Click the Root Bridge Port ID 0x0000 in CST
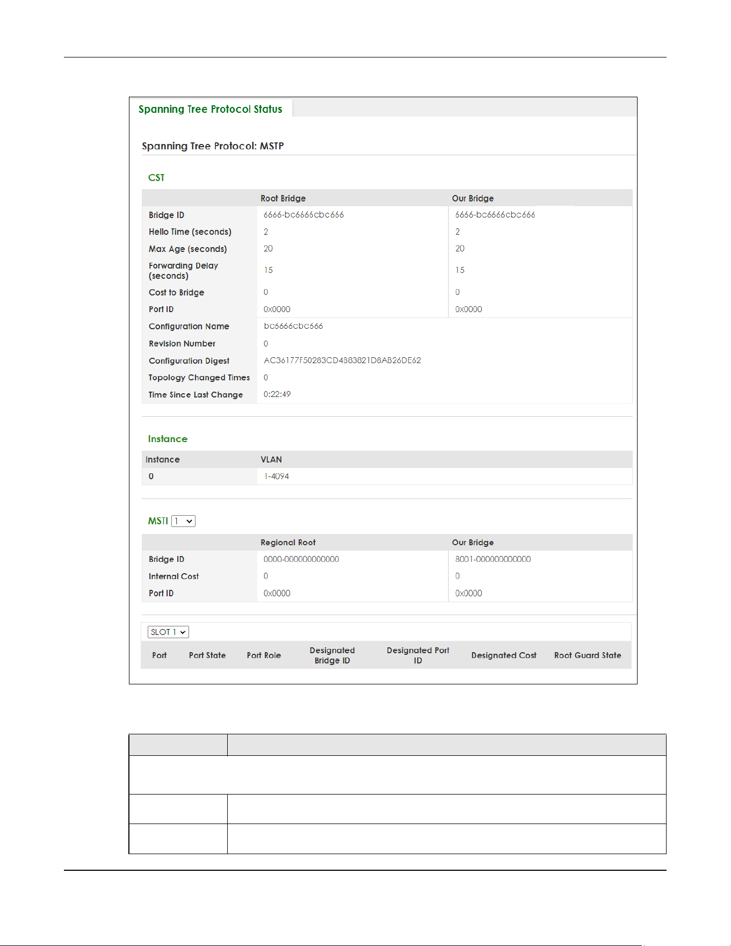The width and height of the screenshot is (731, 946). [x=277, y=309]
